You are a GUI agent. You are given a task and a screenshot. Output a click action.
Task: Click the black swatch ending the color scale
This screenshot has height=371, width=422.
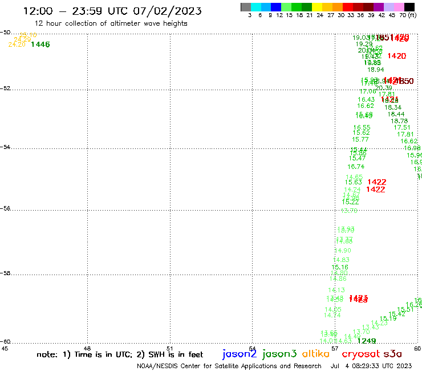(x=409, y=7)
